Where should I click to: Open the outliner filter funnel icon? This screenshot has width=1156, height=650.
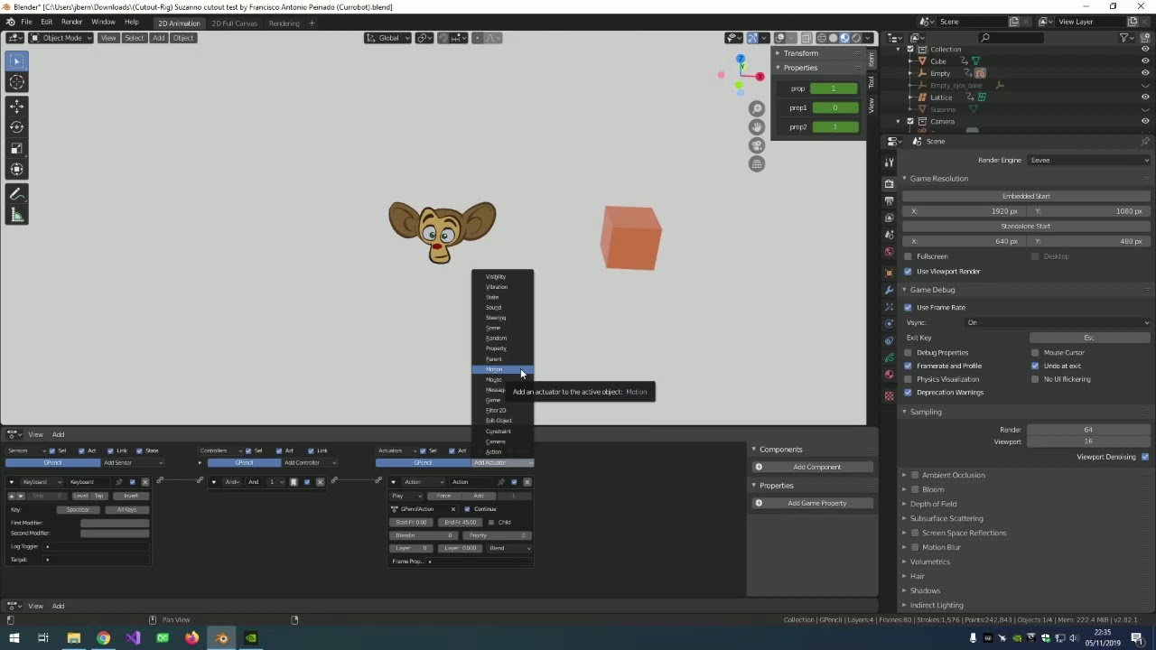(1125, 38)
